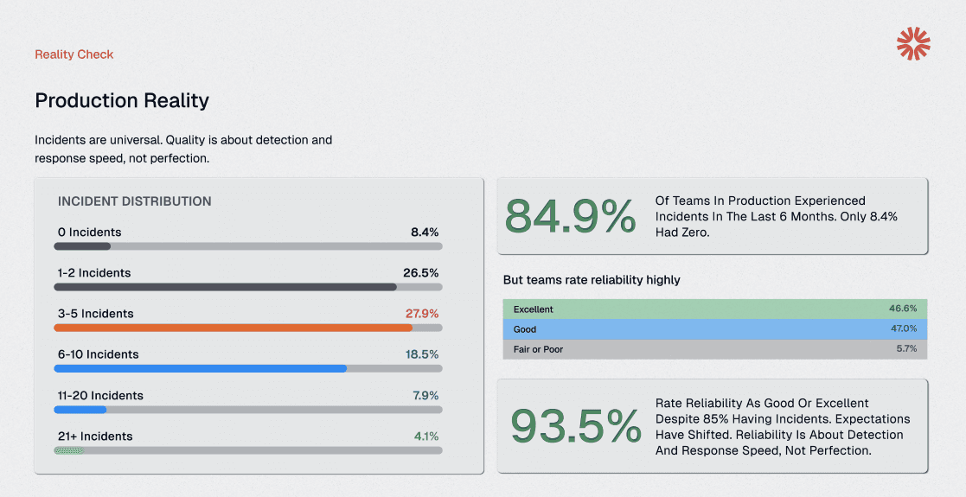Select the Good 47.0% blue row
The height and width of the screenshot is (497, 966).
715,328
